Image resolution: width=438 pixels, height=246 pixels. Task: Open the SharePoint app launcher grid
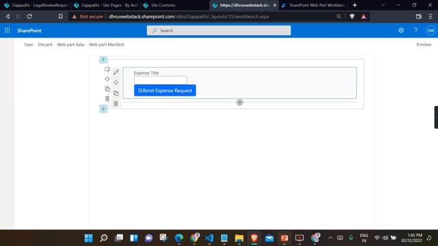[8, 30]
